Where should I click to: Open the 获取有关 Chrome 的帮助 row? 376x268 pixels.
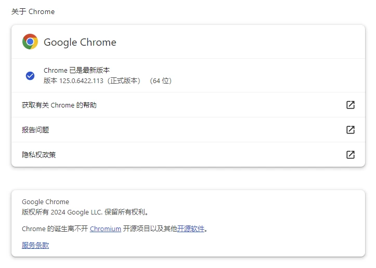[59, 105]
